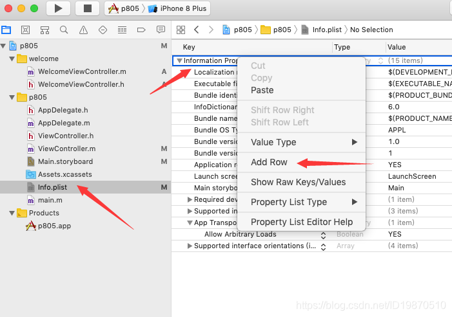Viewport: 452px width, 317px height.
Task: Open the Breakpoint navigator
Action: point(141,30)
